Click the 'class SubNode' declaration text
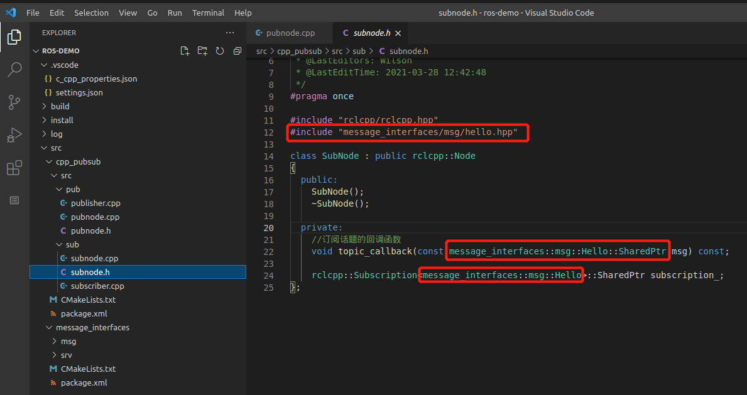Viewport: 747px width, 395px height. [x=324, y=156]
